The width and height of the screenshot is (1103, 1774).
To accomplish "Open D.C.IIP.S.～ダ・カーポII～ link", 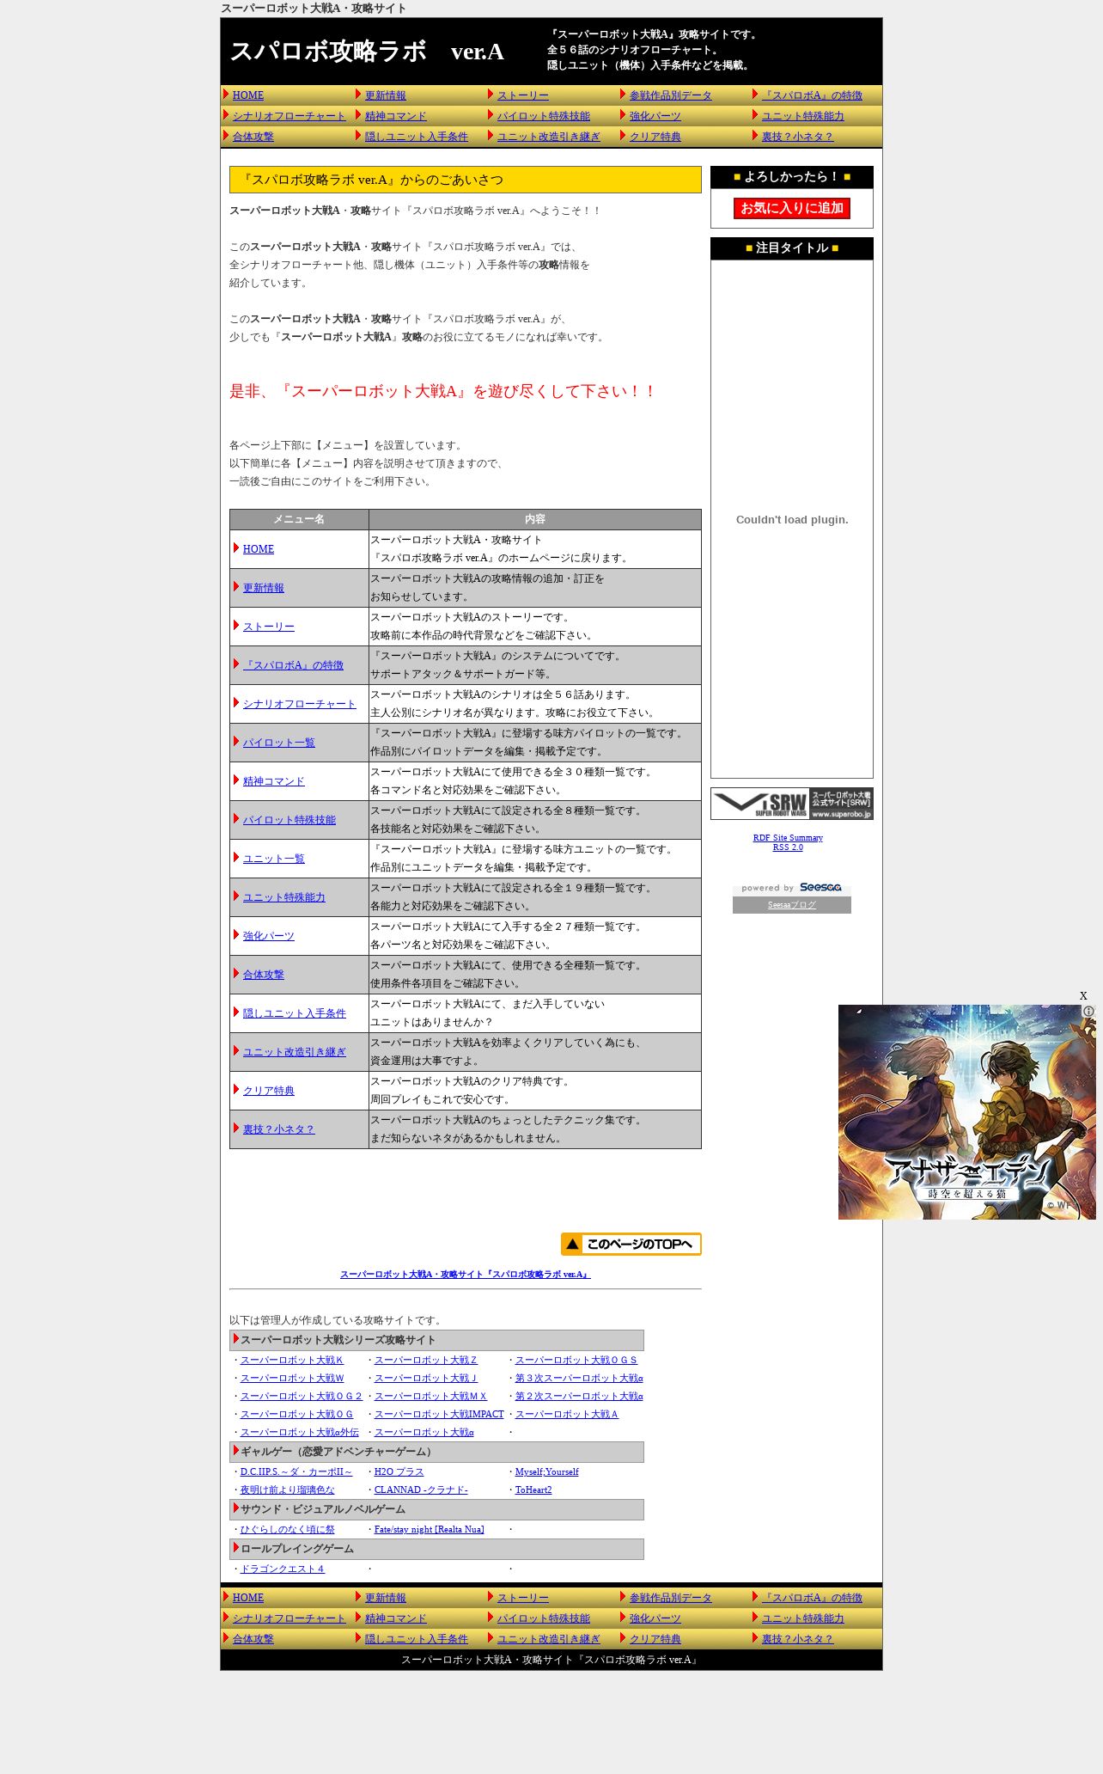I will pos(296,1471).
